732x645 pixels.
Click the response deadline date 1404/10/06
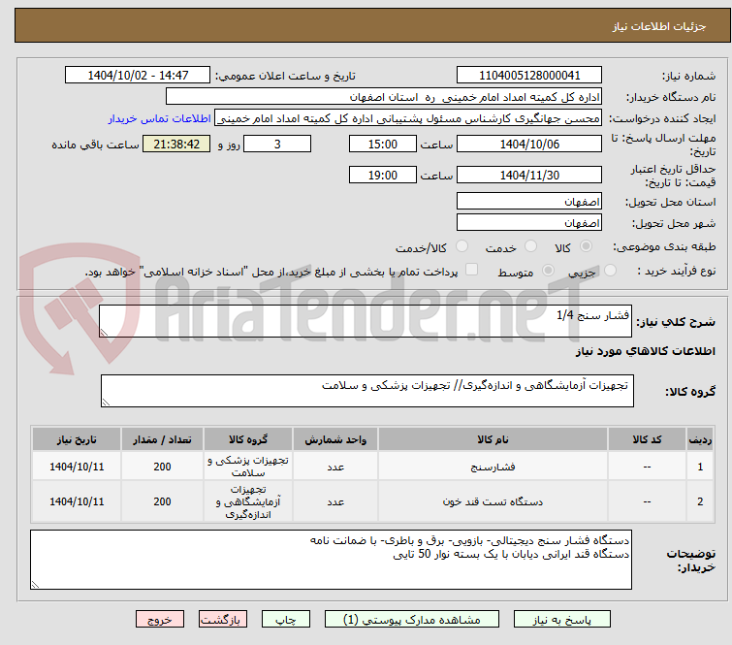point(529,144)
